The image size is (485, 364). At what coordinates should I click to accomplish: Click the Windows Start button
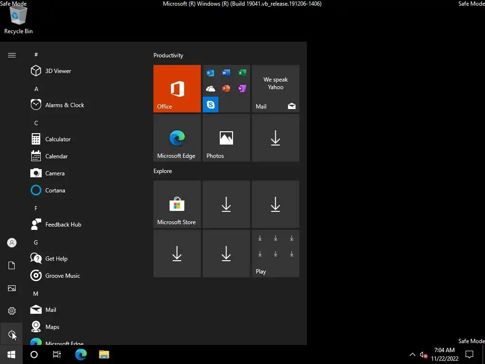coord(11,355)
